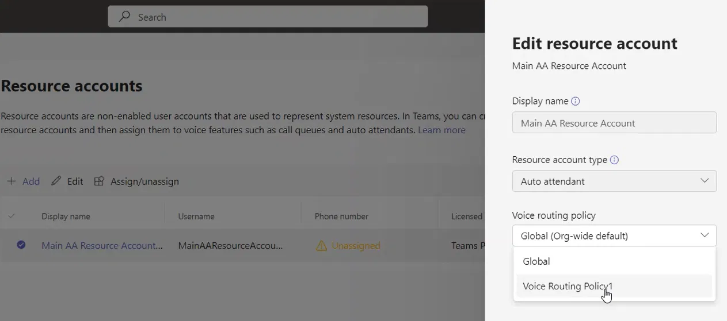Expand the Resource account type dropdown
This screenshot has height=321, width=727.
coord(614,181)
